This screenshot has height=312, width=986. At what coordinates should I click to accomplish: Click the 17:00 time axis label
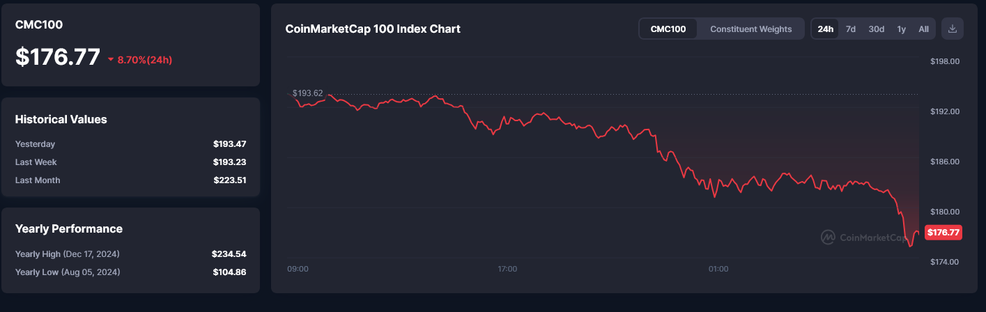tap(507, 269)
